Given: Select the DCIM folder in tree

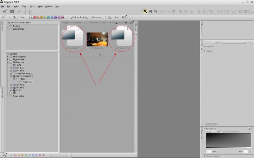Looking at the screenshot, I should click(x=22, y=79).
